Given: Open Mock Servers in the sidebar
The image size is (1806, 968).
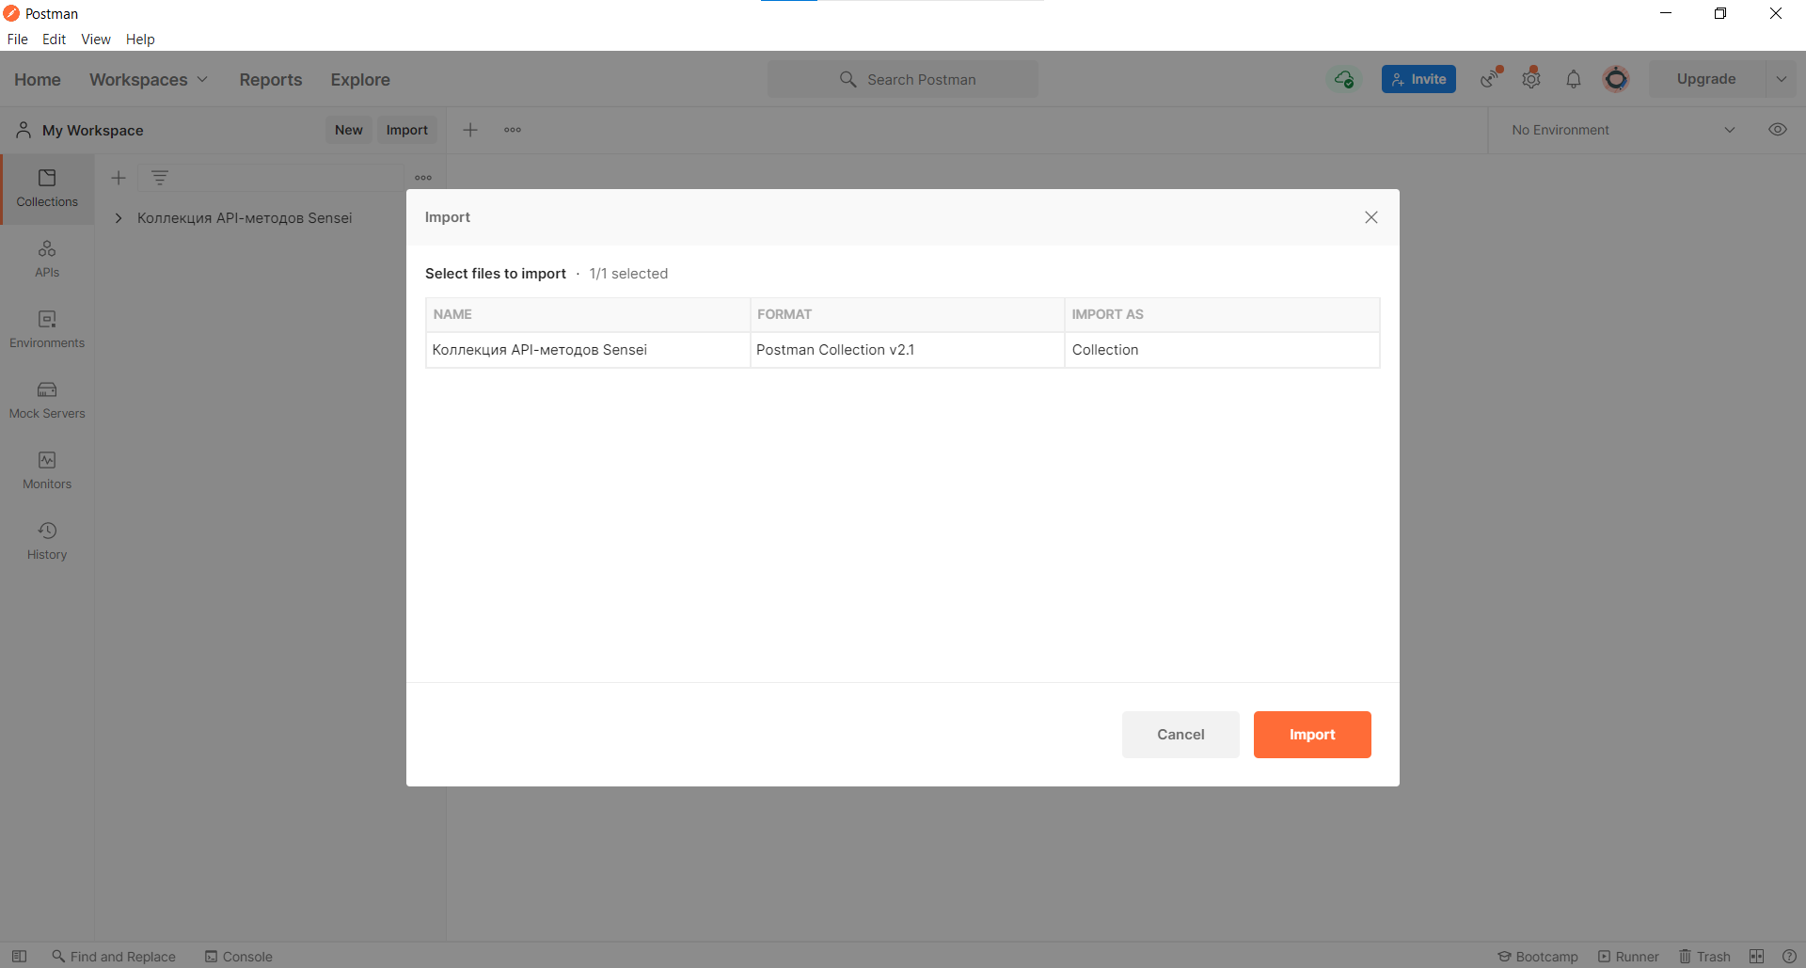Looking at the screenshot, I should [x=47, y=401].
